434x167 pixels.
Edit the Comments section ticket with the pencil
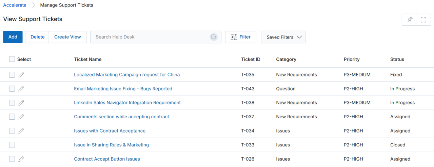(21, 117)
